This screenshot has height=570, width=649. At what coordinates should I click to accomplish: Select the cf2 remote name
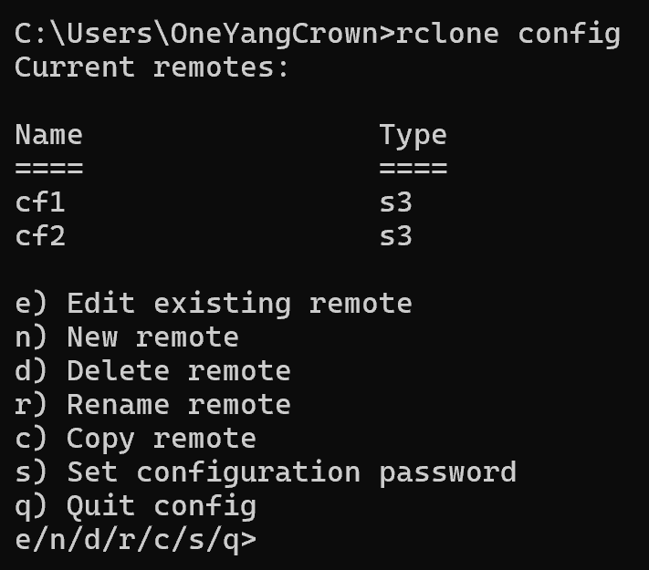tap(40, 236)
